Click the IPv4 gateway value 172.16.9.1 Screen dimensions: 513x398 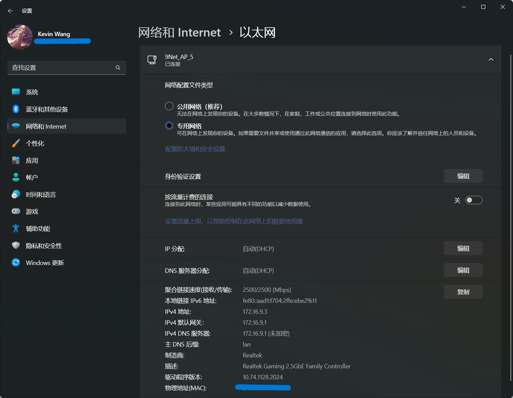click(254, 323)
